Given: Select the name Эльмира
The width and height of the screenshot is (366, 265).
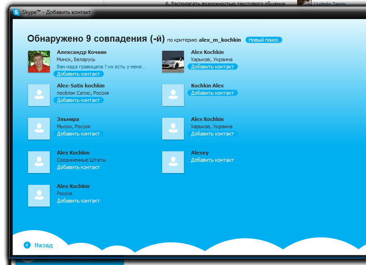Looking at the screenshot, I should point(68,119).
